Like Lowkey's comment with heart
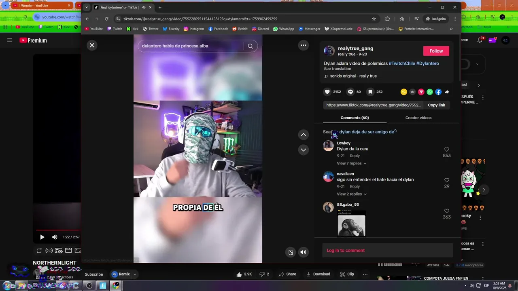Viewport: 518px width, 291px height. point(447,150)
